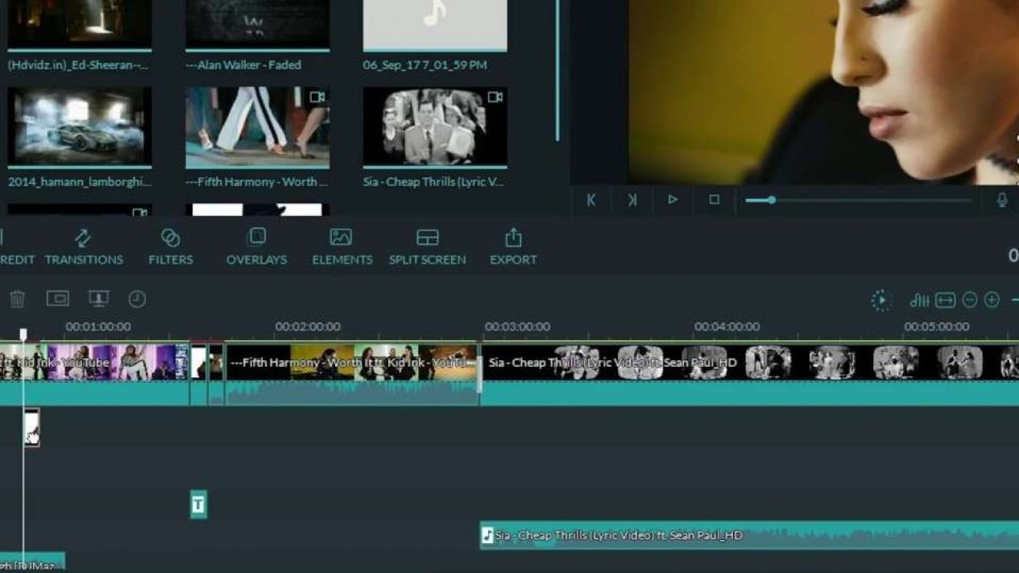
Task: Step to the previous frame in preview
Action: pos(590,200)
